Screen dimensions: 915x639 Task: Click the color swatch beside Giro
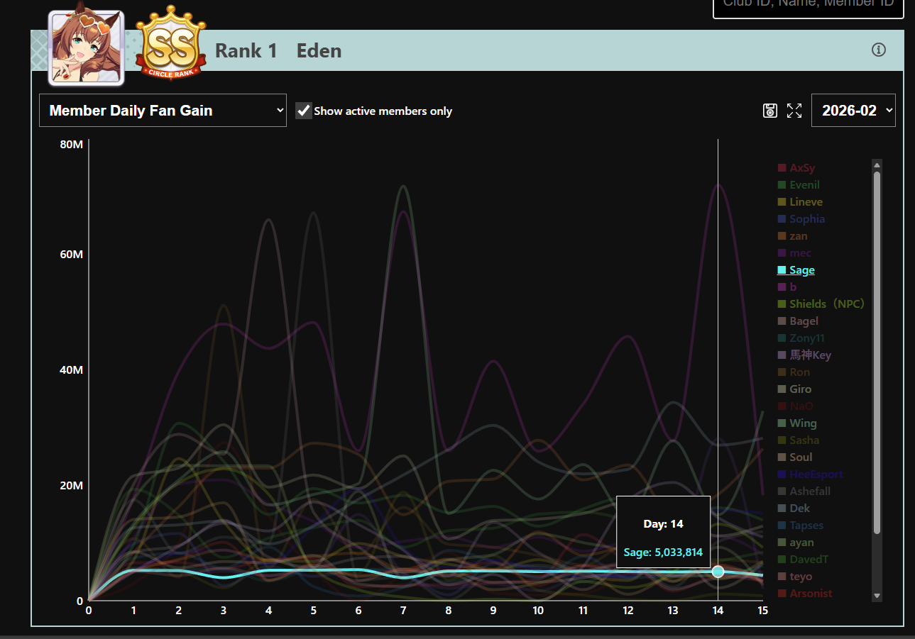(782, 389)
